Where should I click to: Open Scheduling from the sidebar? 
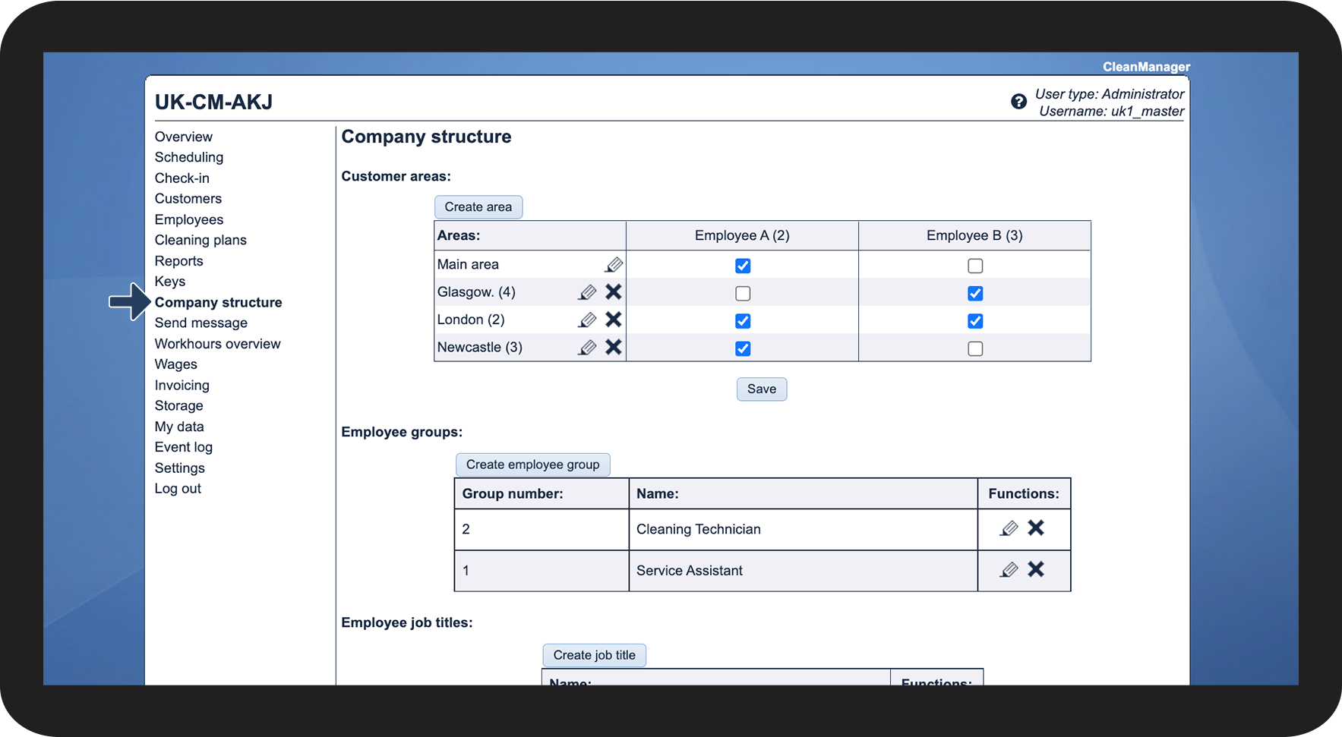[189, 157]
